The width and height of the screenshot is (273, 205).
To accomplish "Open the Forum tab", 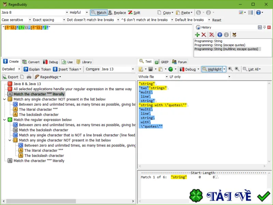I will (x=179, y=62).
